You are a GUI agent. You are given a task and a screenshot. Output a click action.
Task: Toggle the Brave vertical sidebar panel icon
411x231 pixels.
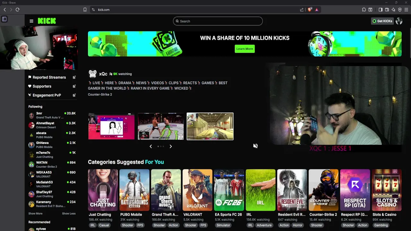click(x=4, y=19)
